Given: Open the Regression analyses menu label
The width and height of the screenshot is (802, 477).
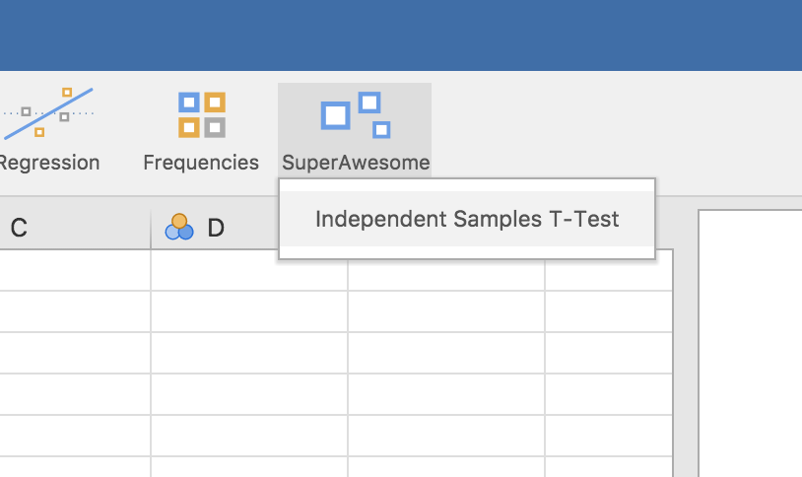Looking at the screenshot, I should [x=49, y=163].
